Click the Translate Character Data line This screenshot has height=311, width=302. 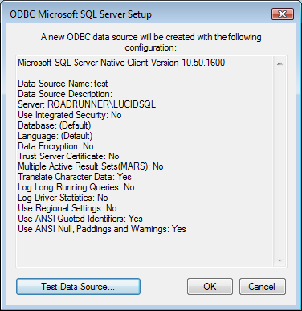coord(75,177)
